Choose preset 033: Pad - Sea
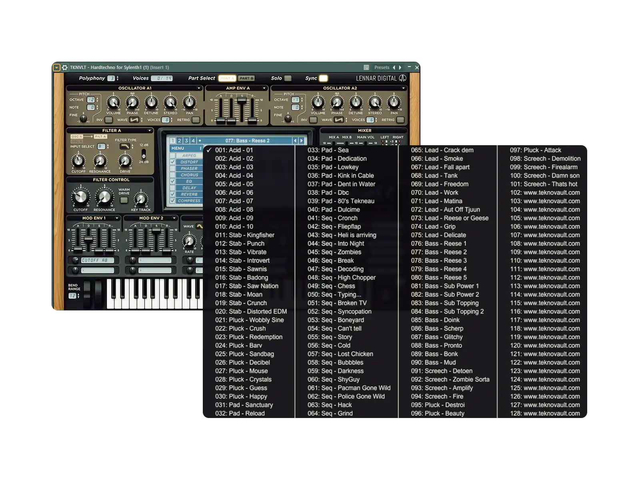 (x=328, y=150)
